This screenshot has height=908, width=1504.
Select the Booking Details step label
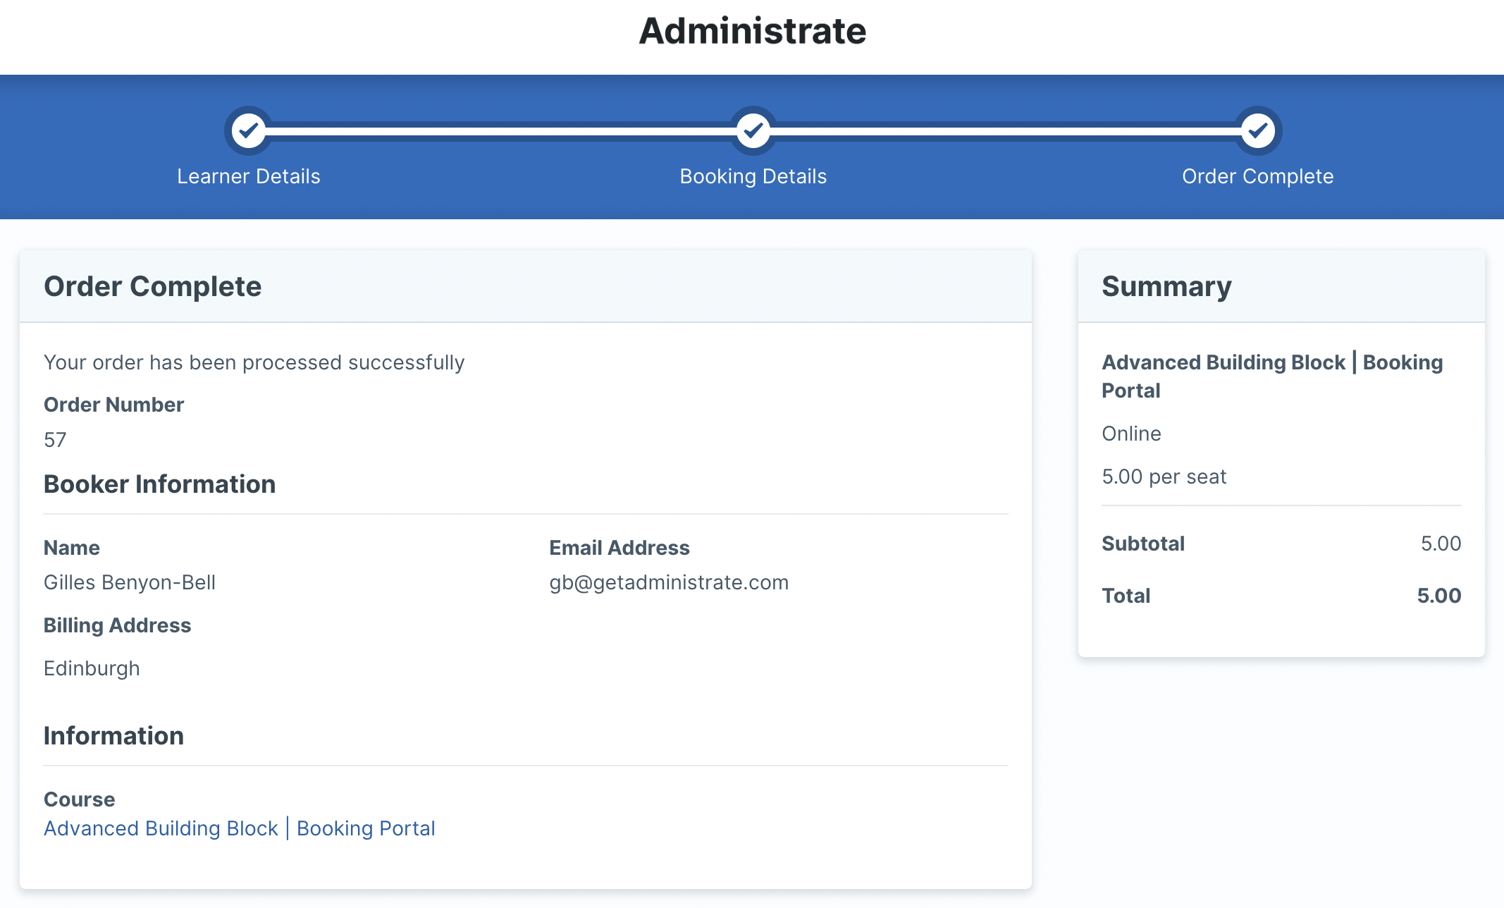[753, 176]
